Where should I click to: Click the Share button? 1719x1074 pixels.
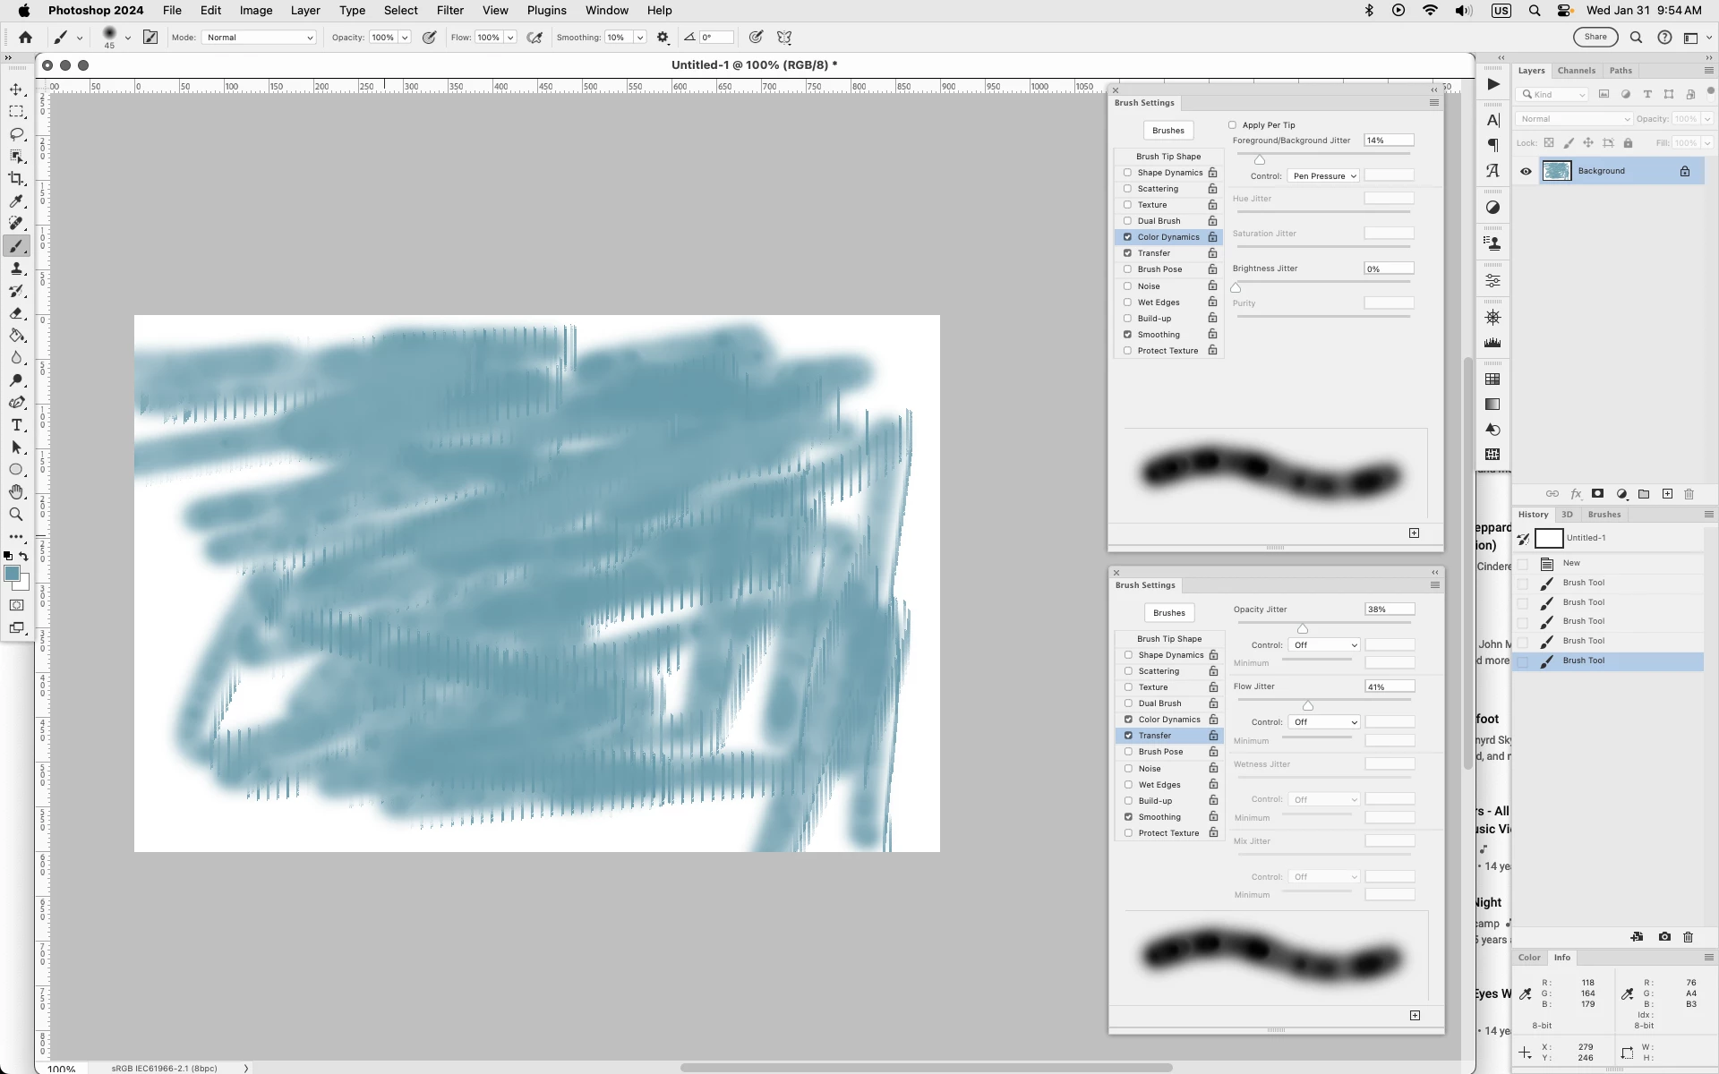[x=1595, y=37]
